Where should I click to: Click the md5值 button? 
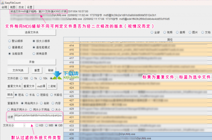point(41,86)
